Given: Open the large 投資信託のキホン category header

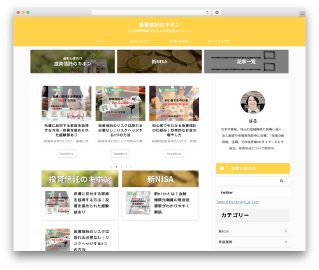Looking at the screenshot, I should click(80, 179).
